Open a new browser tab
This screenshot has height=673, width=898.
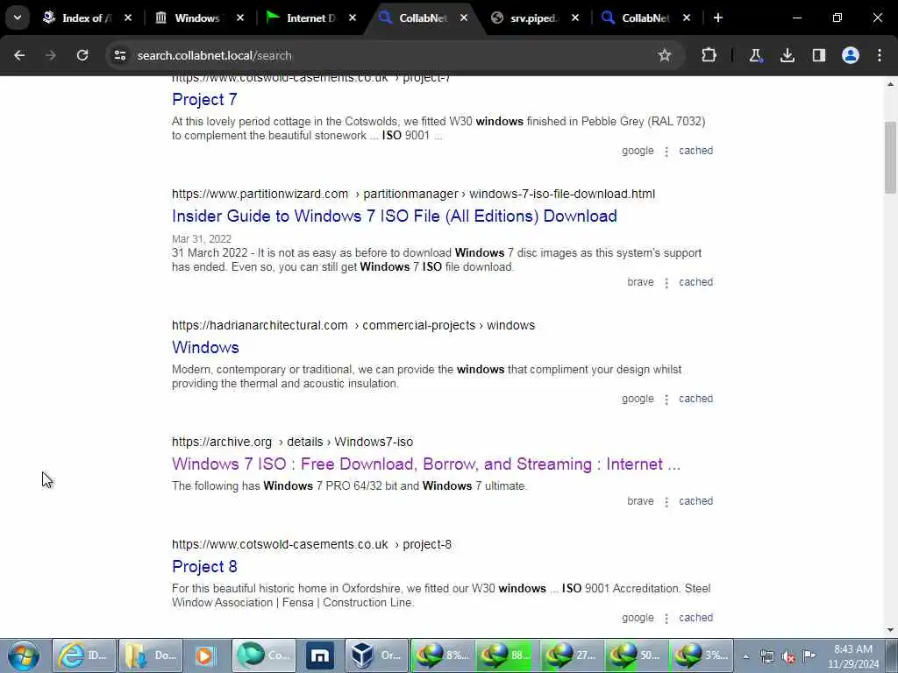tap(717, 18)
